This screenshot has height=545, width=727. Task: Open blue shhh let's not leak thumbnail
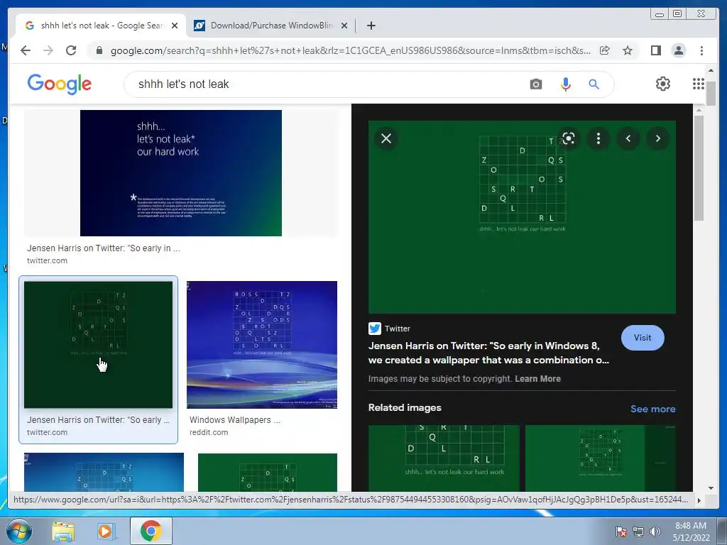[181, 173]
